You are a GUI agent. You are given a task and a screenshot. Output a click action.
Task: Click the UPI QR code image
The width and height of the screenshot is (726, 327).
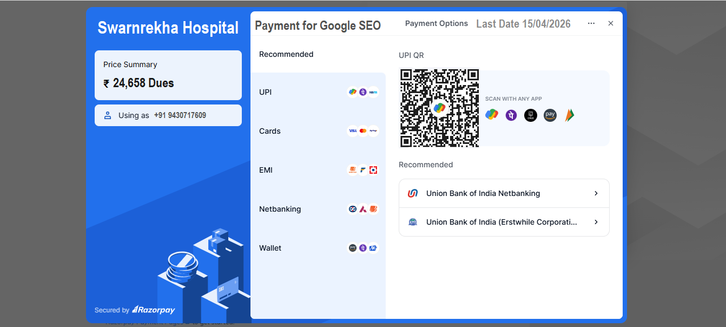(439, 108)
